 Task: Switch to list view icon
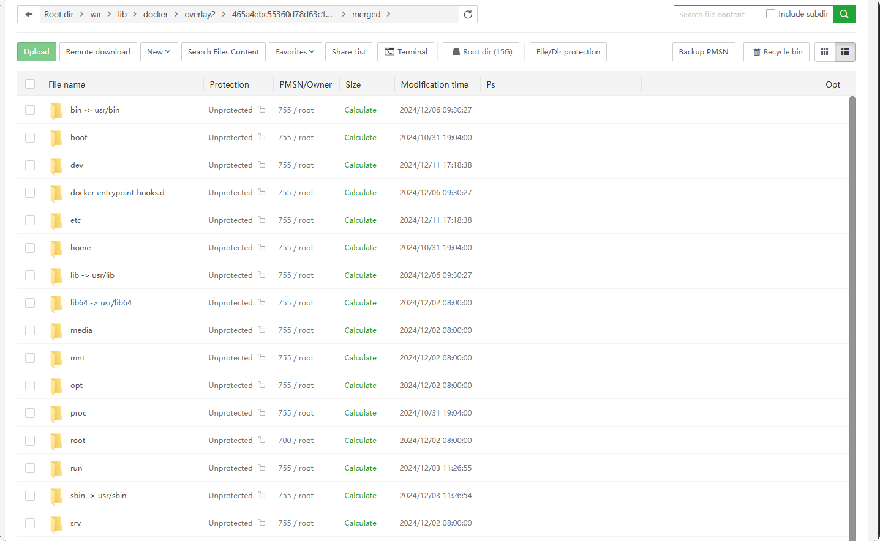[845, 52]
